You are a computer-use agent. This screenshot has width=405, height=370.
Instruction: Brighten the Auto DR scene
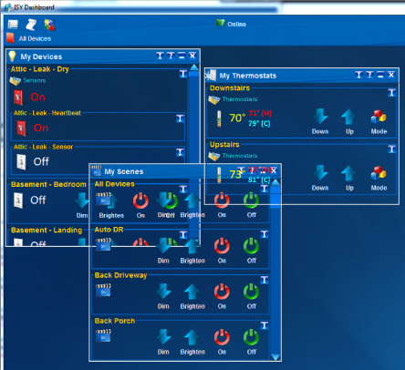pos(192,246)
